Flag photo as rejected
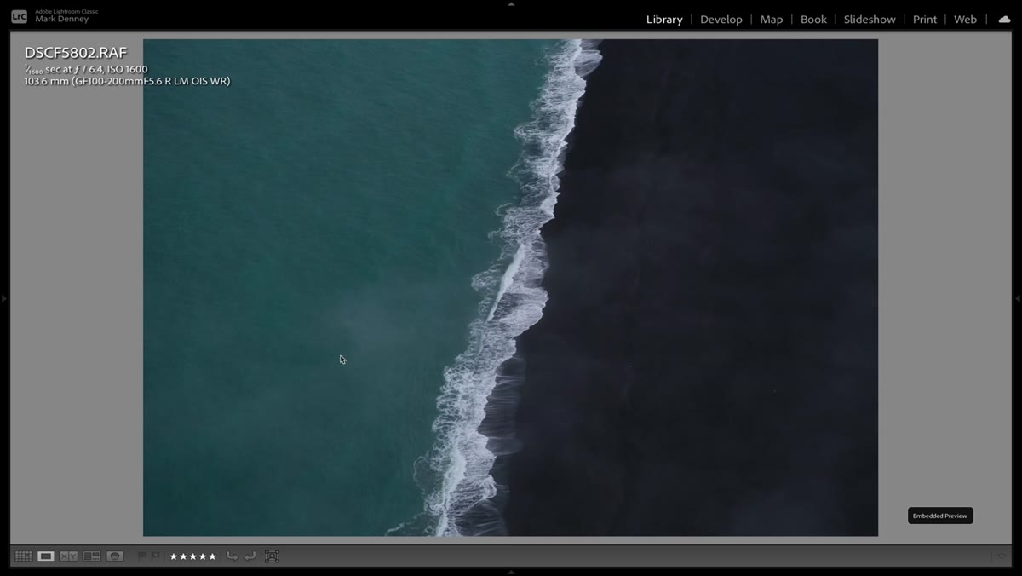This screenshot has width=1022, height=576. 155,556
